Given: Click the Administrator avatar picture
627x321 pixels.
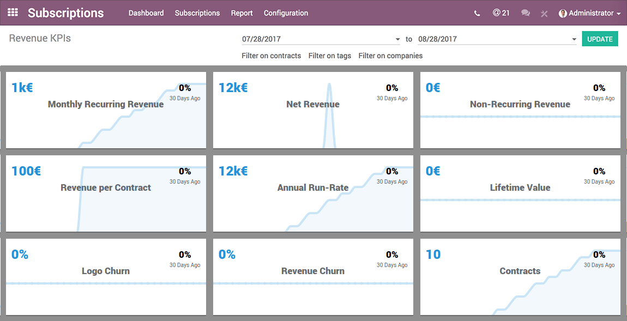Looking at the screenshot, I should (563, 13).
